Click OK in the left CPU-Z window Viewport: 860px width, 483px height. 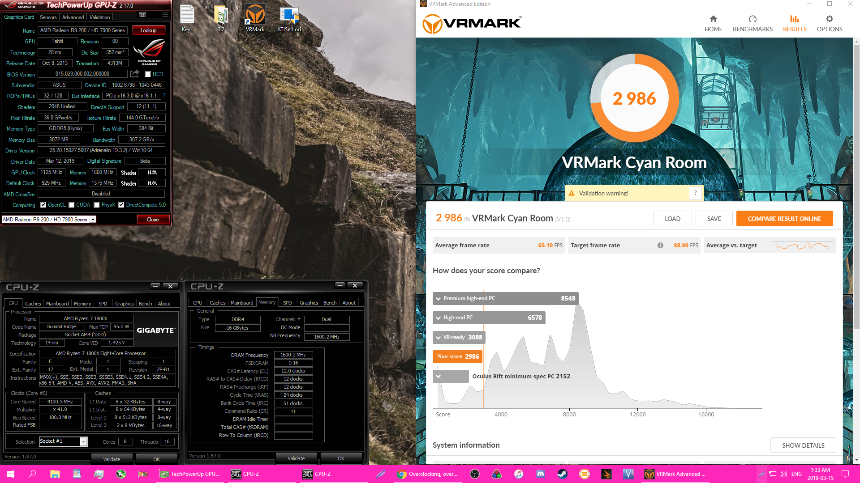pyautogui.click(x=156, y=459)
